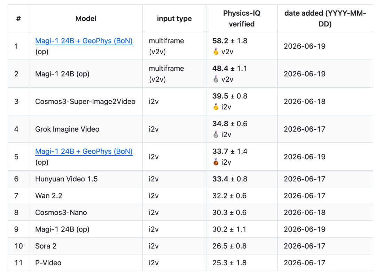Image resolution: width=376 pixels, height=275 pixels.
Task: Click the Hunyuan Video 1.5 model cell
Action: tap(86, 179)
